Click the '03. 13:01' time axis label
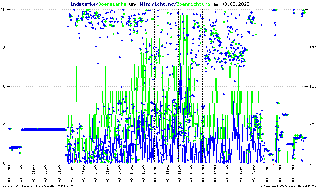Screen dimensions: 317x188 pyautogui.click(x=168, y=173)
